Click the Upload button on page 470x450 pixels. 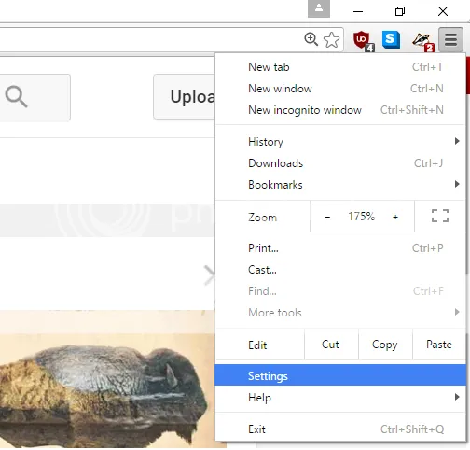(x=185, y=97)
